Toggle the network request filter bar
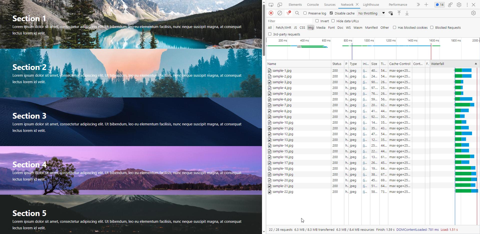This screenshot has width=480, height=234. point(288,13)
